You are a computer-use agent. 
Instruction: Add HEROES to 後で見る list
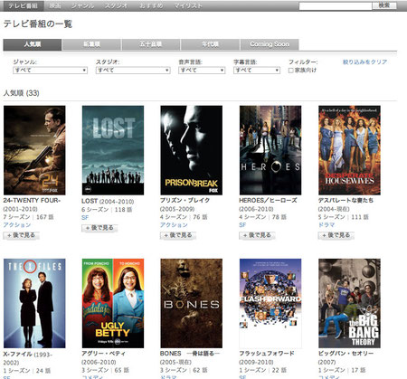pos(257,235)
